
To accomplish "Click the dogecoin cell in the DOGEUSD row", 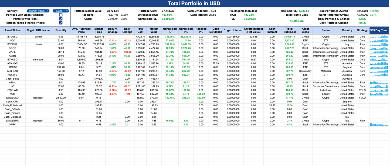I will point(38,98).
